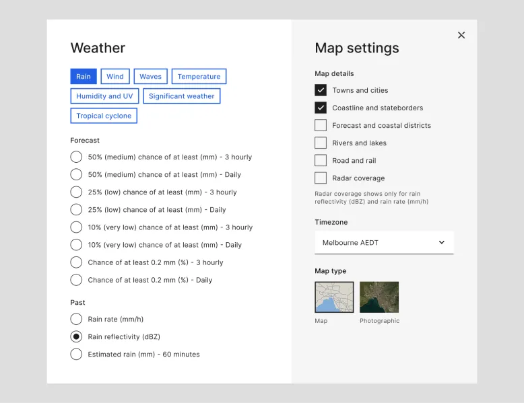524x403 pixels.
Task: Switch to Humidity and UV
Action: (x=104, y=96)
